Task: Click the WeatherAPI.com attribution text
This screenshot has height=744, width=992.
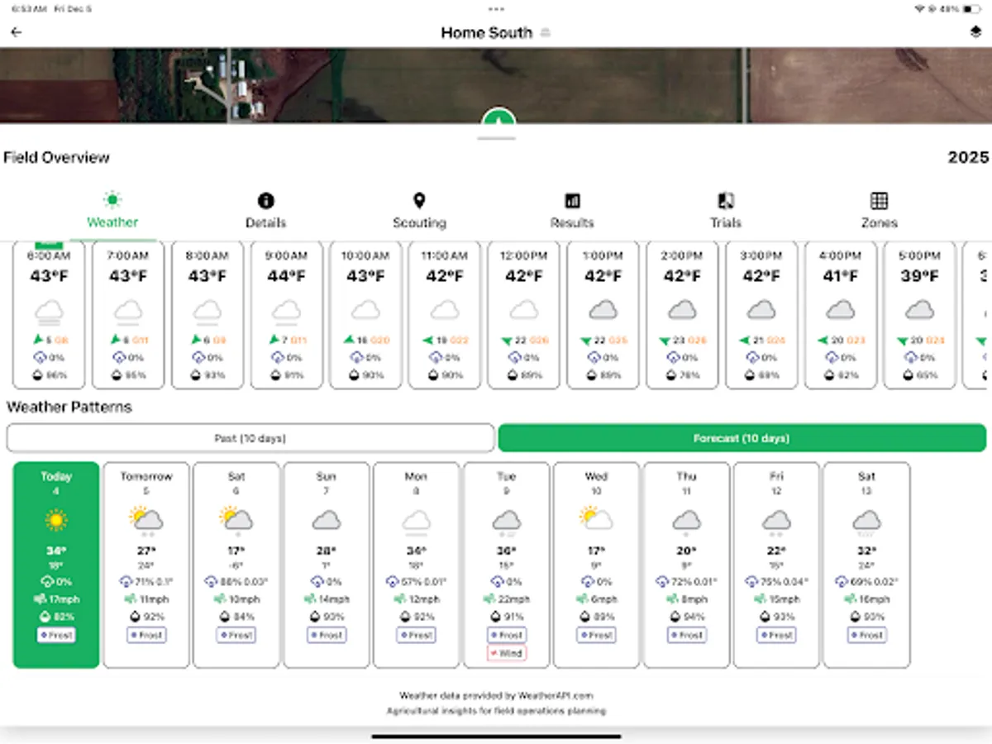Action: coord(496,695)
